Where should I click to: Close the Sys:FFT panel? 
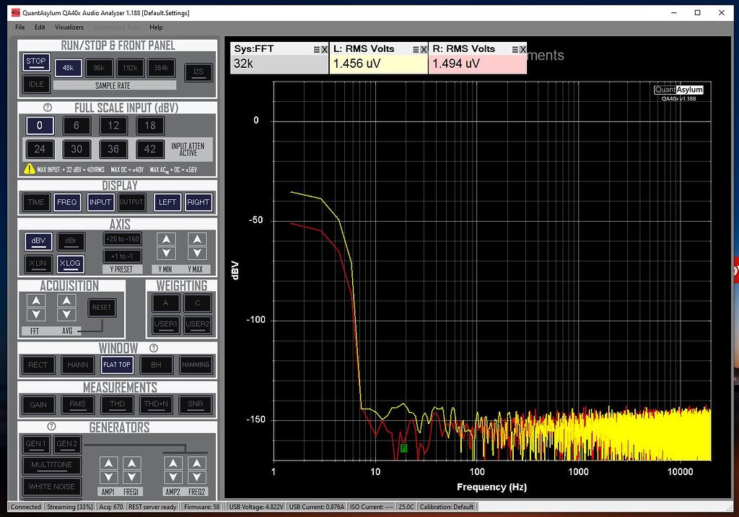click(324, 49)
